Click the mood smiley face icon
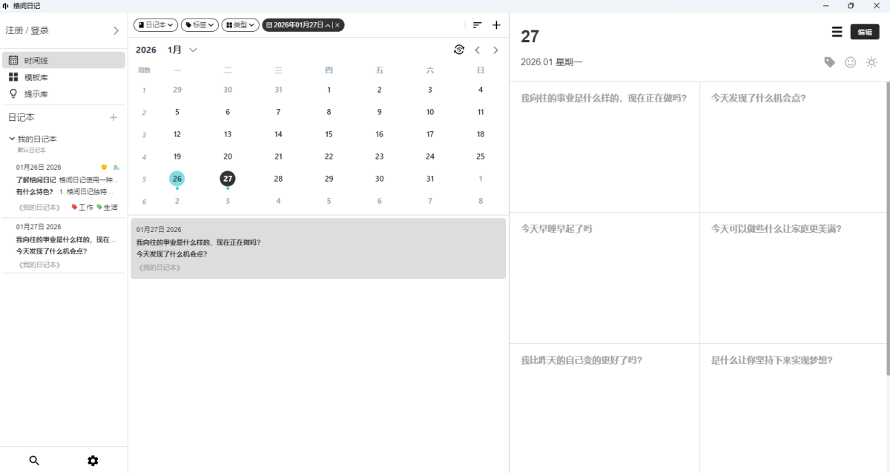The image size is (890, 473). click(x=851, y=62)
